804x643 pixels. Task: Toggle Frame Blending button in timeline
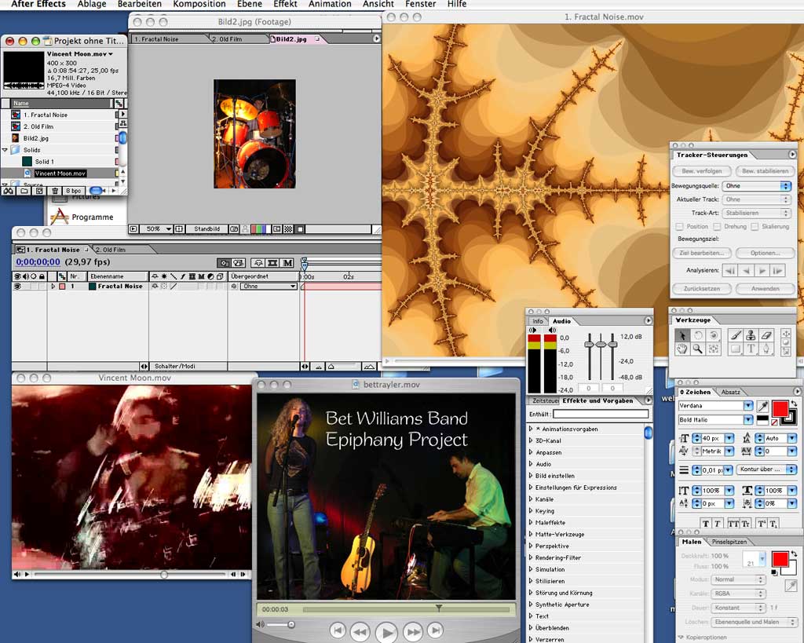272,263
